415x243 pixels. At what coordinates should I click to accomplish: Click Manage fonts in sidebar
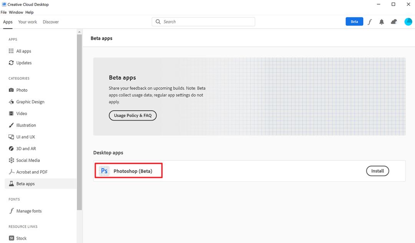29,211
